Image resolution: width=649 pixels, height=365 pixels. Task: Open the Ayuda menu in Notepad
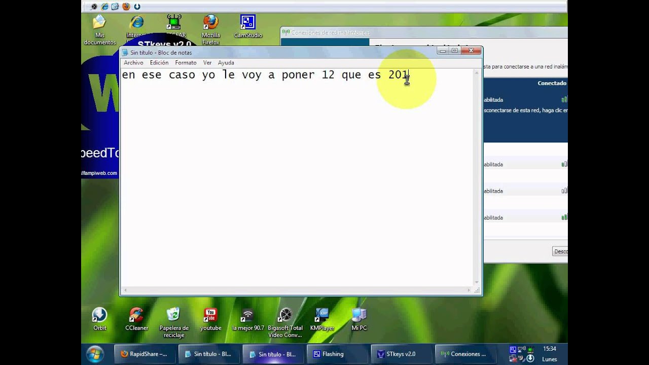click(226, 63)
